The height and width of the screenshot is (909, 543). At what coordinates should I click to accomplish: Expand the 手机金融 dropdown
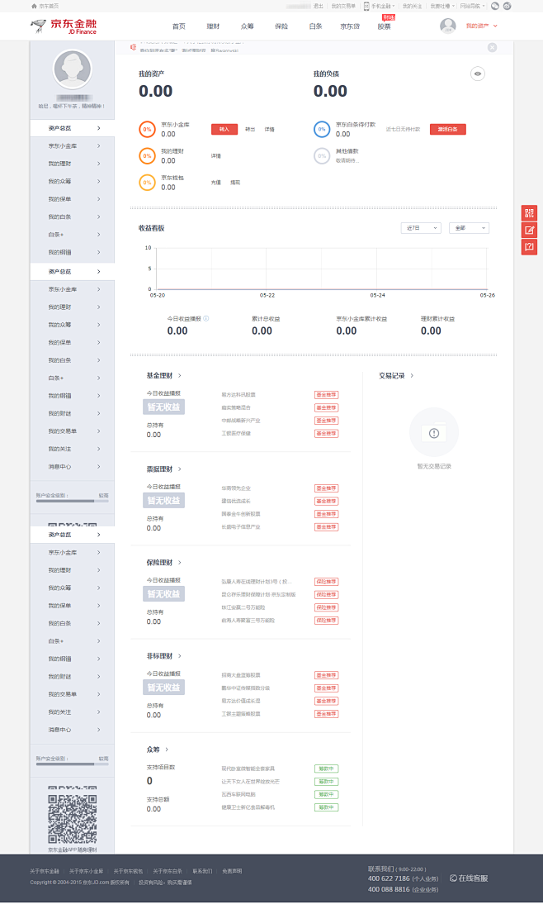pos(394,6)
